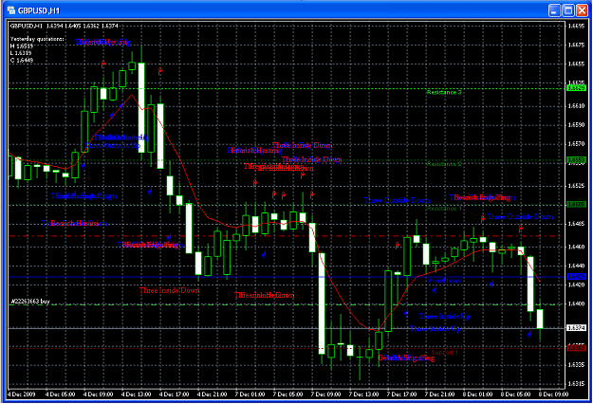The height and width of the screenshot is (404, 593).
Task: Click price scale value 1.6485
Action: pos(576,224)
